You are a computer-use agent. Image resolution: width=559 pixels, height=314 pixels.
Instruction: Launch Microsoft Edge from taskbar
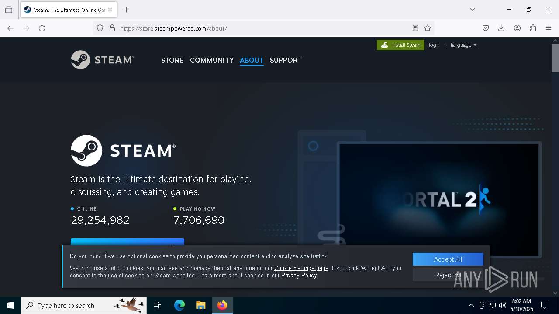point(179,305)
